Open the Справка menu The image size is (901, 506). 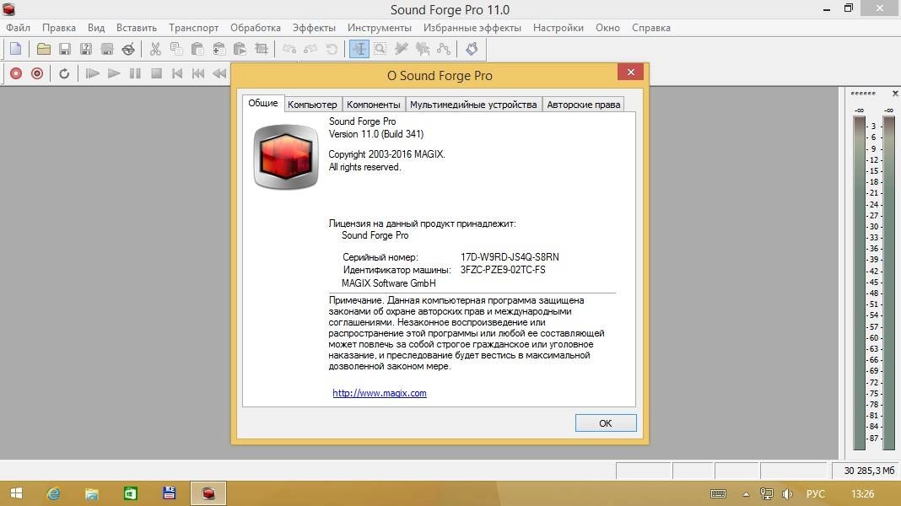point(651,28)
